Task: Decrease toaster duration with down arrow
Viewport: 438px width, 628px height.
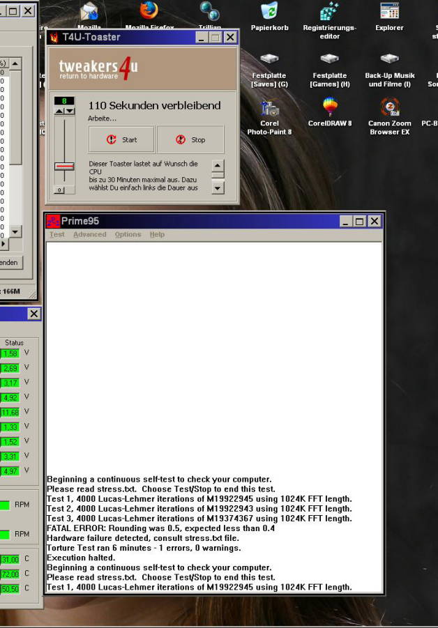Action: 70,111
